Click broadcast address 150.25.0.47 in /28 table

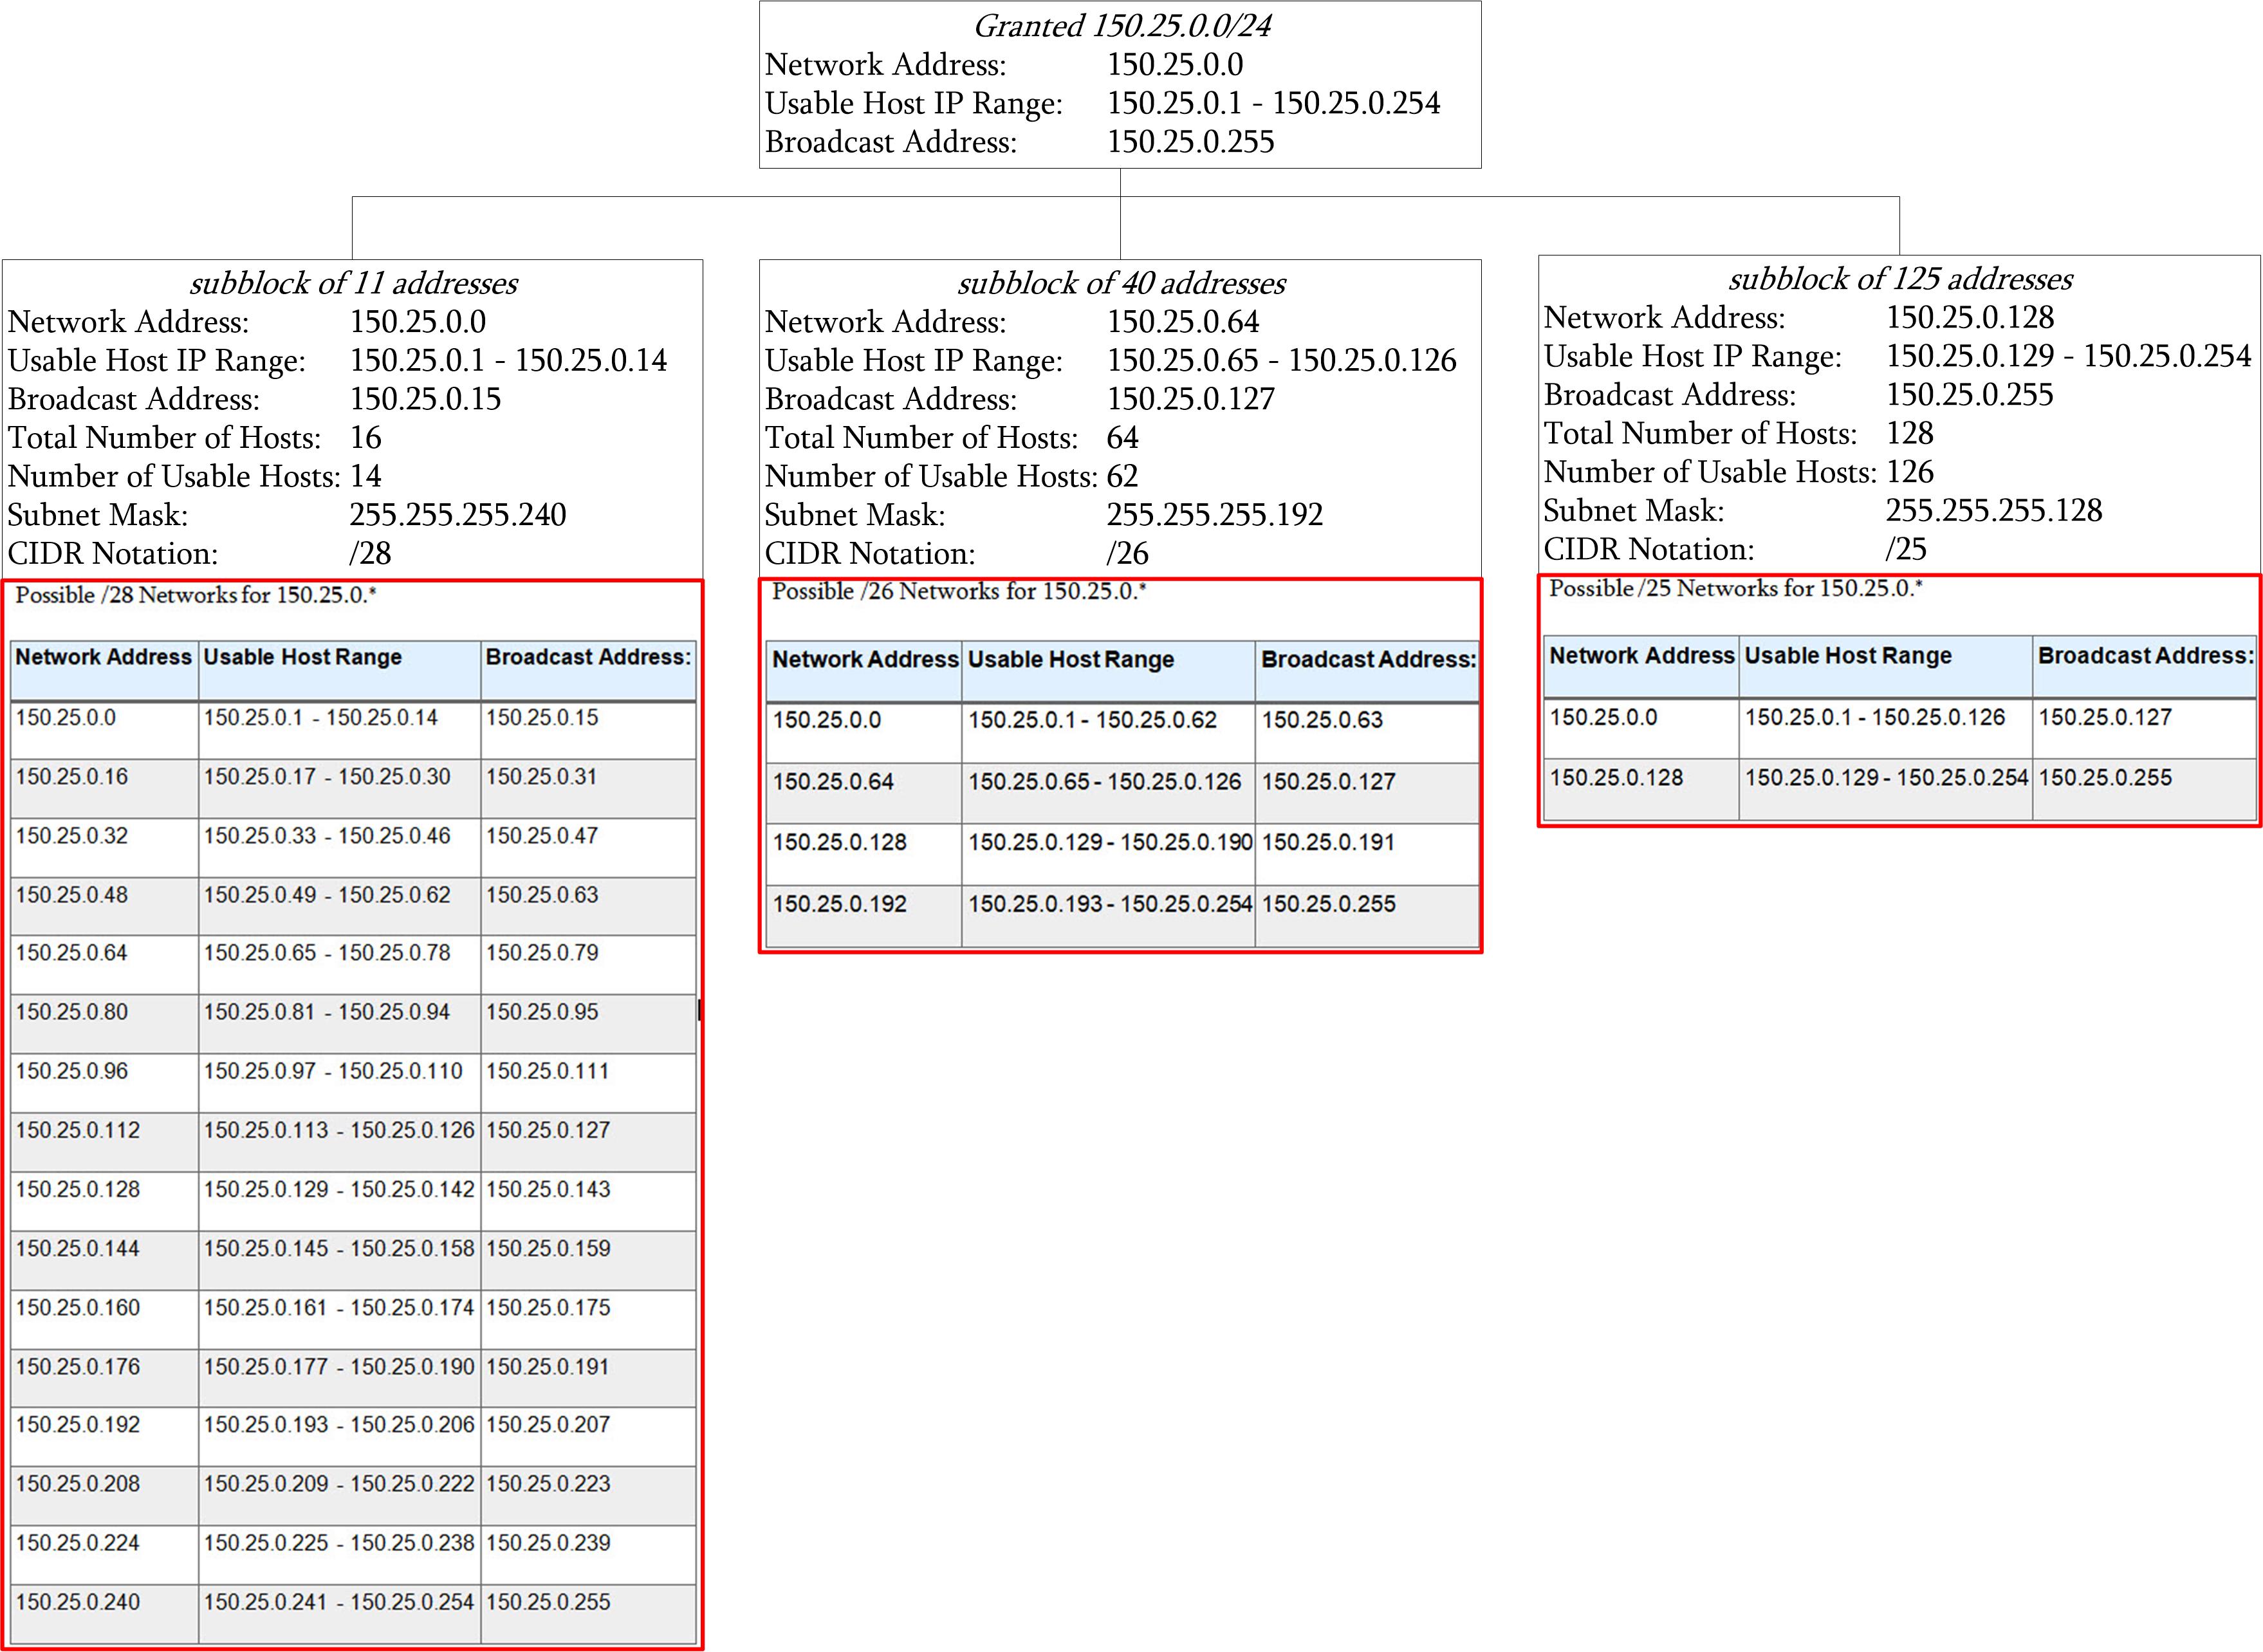[x=542, y=835]
